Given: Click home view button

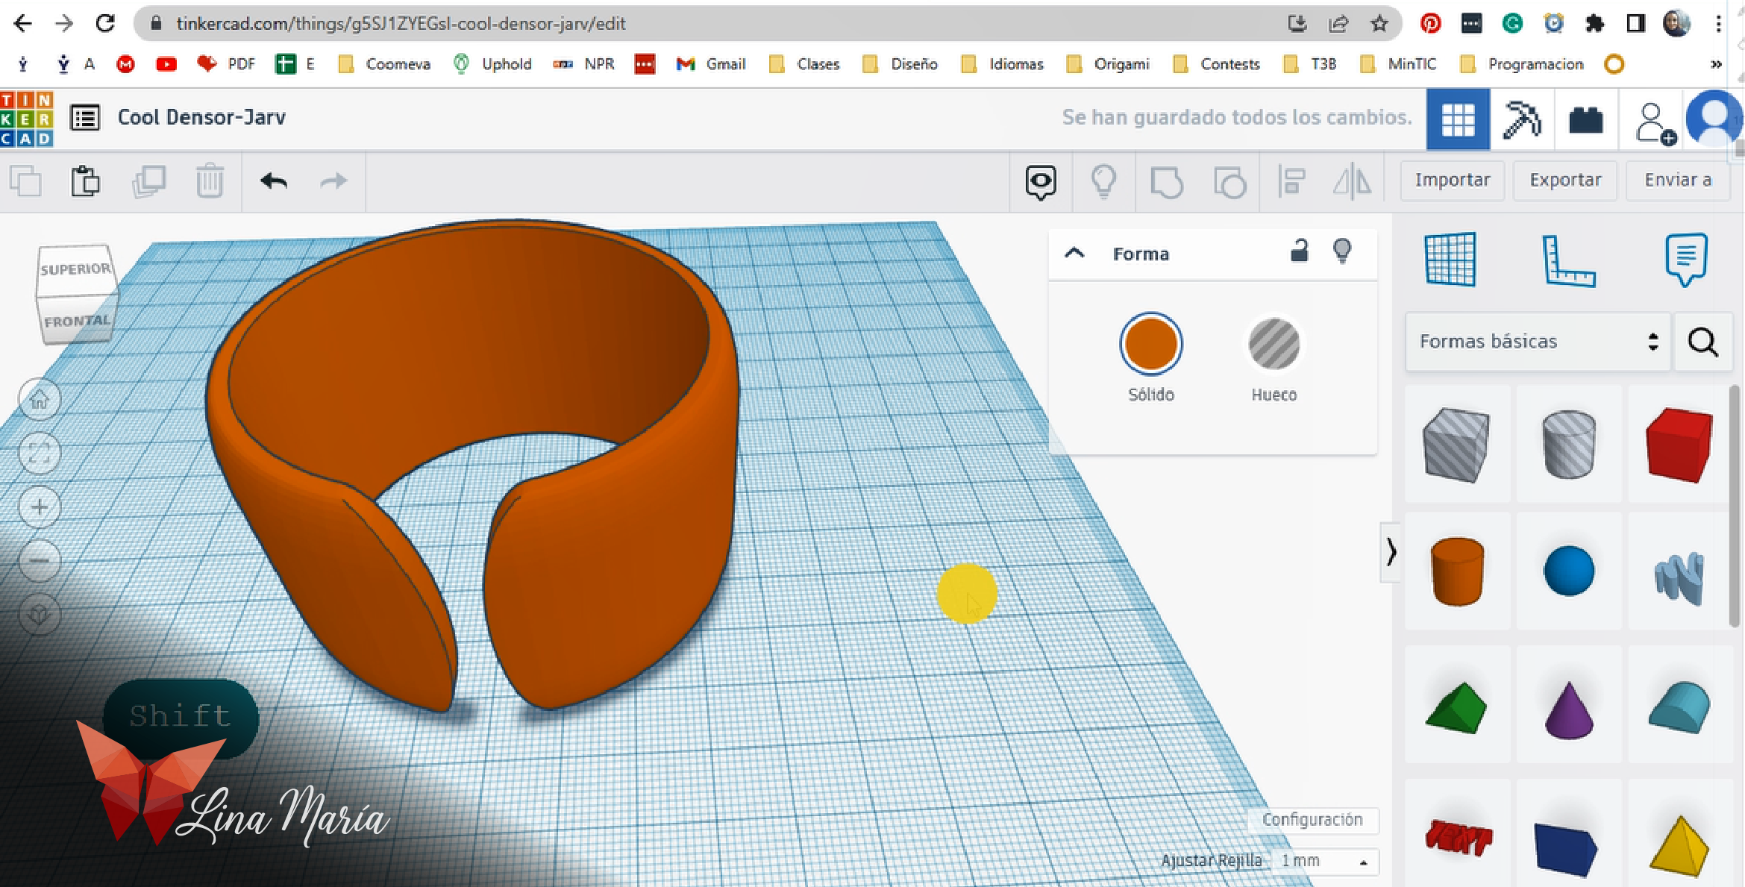Looking at the screenshot, I should (40, 400).
